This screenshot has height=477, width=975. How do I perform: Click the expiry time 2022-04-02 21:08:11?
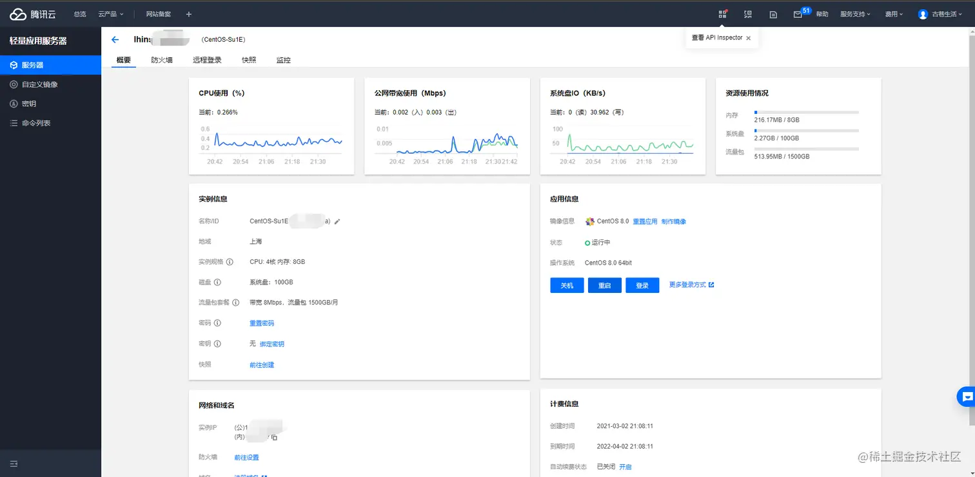[625, 446]
